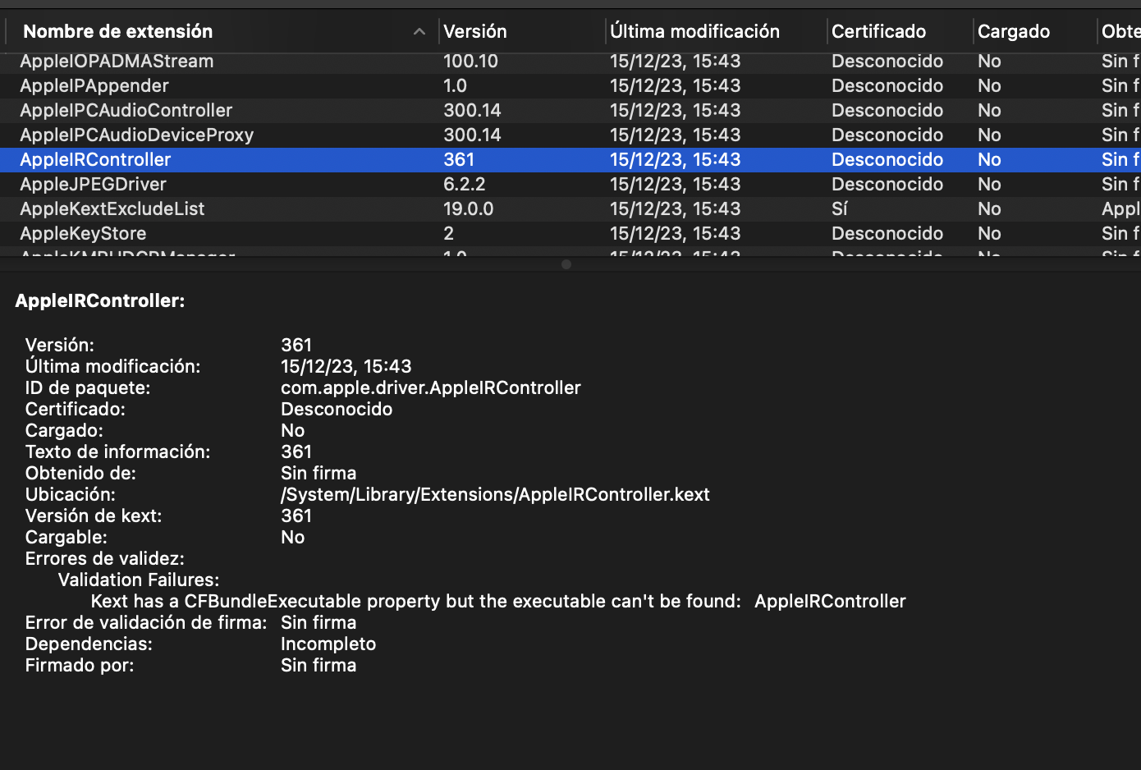Screen dimensions: 1141x770
Task: Click the Certificado column header
Action: click(x=878, y=32)
